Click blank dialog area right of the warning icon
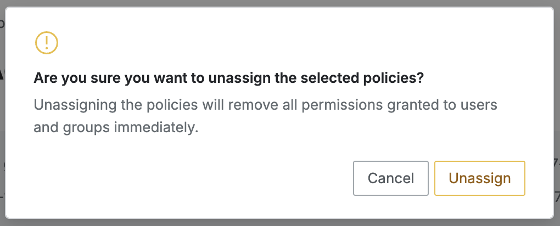This screenshot has width=560, height=226. tap(275, 43)
